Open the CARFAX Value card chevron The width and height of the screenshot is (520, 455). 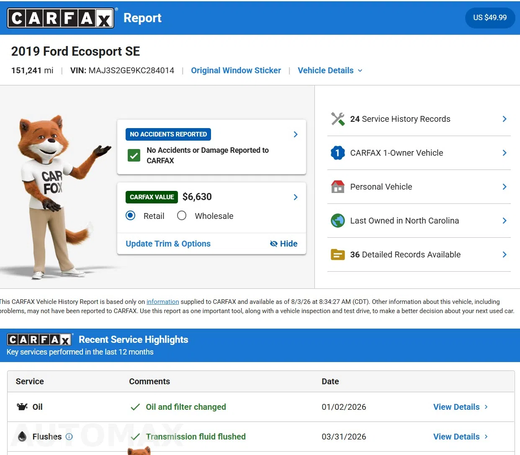296,197
